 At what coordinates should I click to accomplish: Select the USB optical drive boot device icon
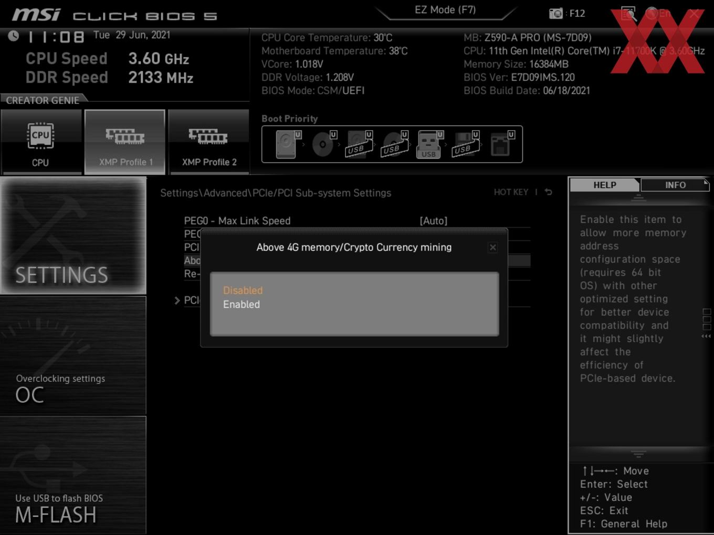tap(394, 144)
